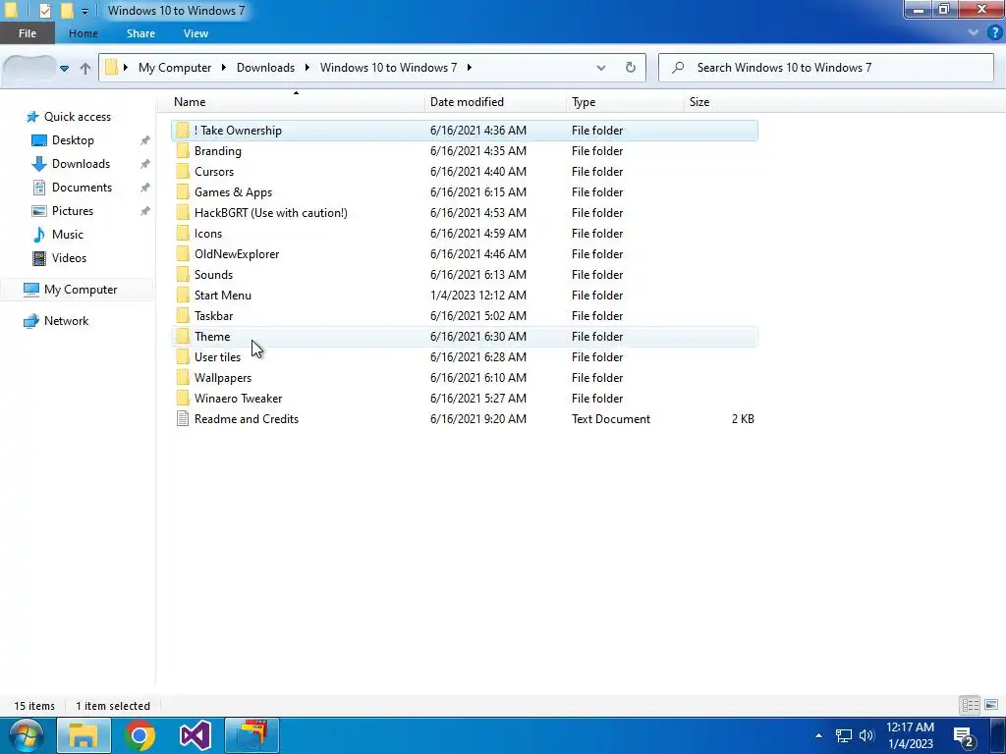Click the Help question mark icon
Screen dimensions: 1006x754
tap(995, 32)
